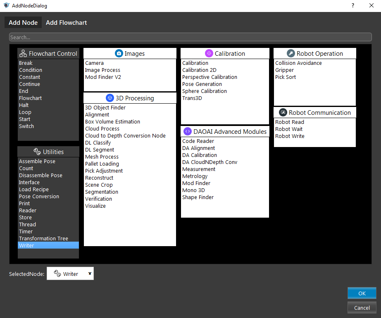Select the Box Volume Estimation node
This screenshot has height=318, width=381.
[112, 121]
